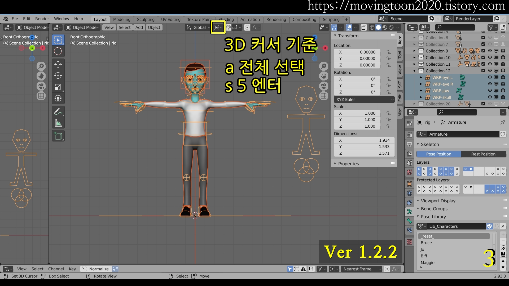Switch to wireframe viewport shading

click(372, 27)
